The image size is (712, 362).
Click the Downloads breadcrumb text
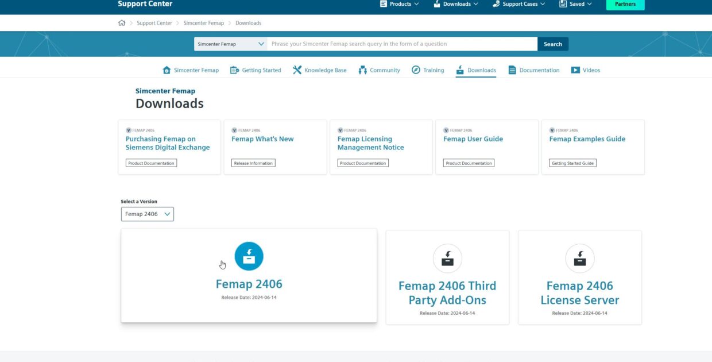[x=248, y=23]
